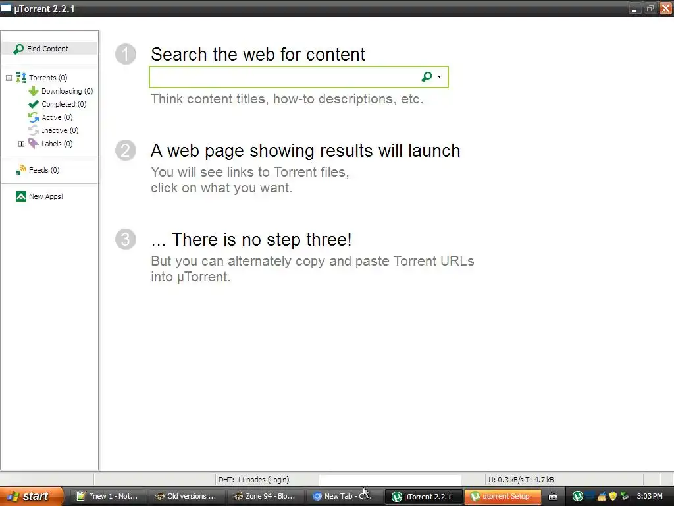Minimize the µTorrent window

tap(635, 9)
